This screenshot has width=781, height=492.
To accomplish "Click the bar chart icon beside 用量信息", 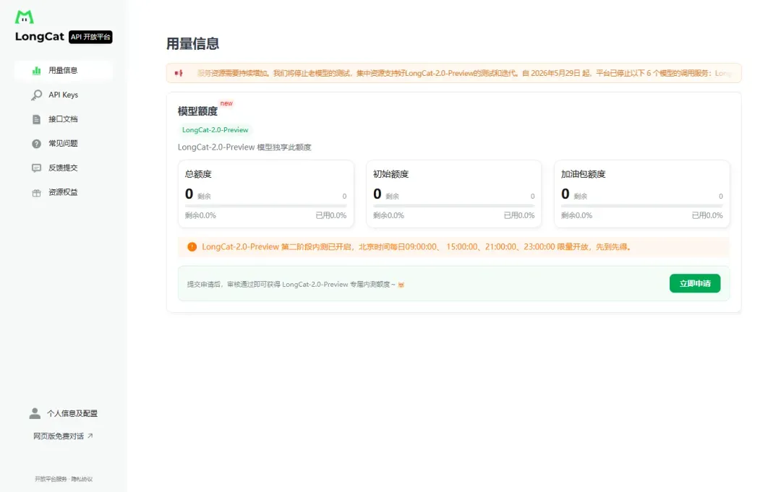I will click(x=36, y=71).
